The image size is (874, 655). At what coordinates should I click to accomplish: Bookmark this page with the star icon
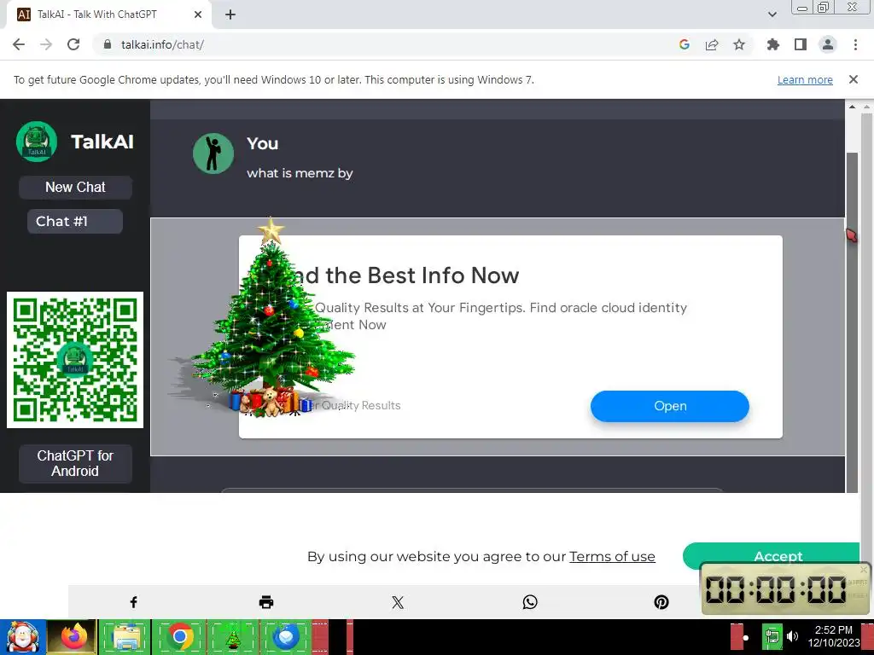[739, 44]
